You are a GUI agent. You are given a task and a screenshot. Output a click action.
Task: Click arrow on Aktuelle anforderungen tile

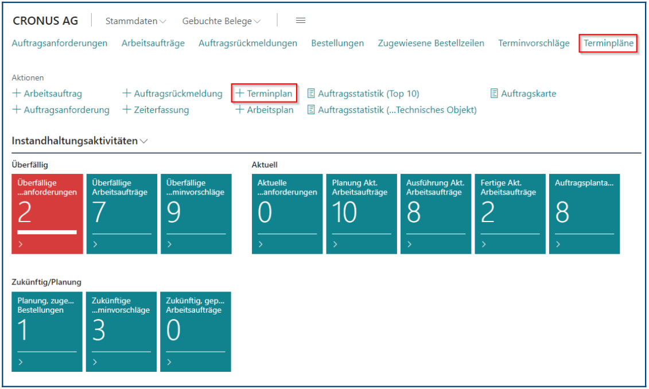tap(261, 244)
